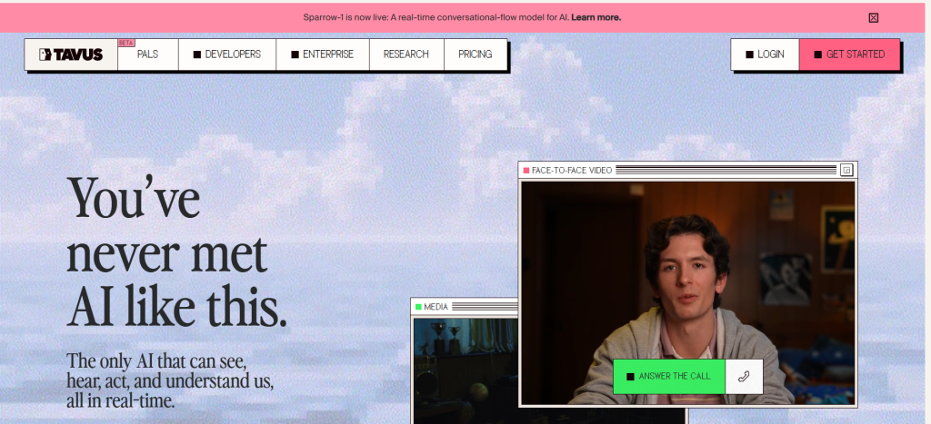Open the Pals nav item

[147, 54]
